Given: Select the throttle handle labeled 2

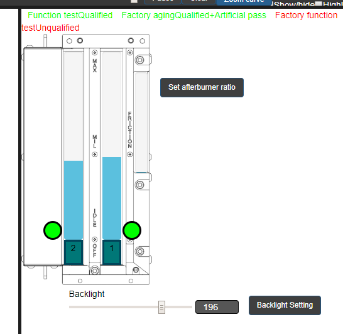Looking at the screenshot, I should click(x=73, y=252).
